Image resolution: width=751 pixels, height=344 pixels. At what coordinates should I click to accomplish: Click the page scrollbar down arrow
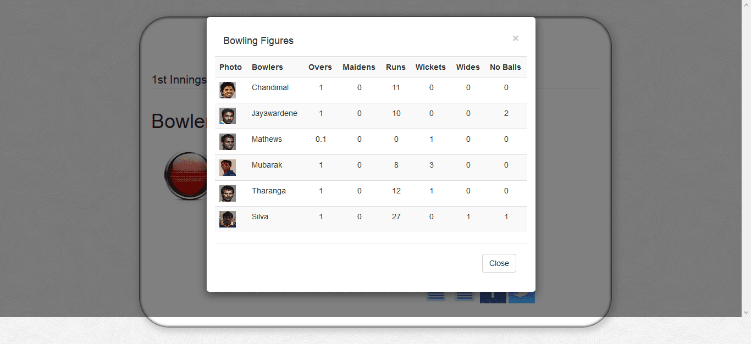point(747,313)
